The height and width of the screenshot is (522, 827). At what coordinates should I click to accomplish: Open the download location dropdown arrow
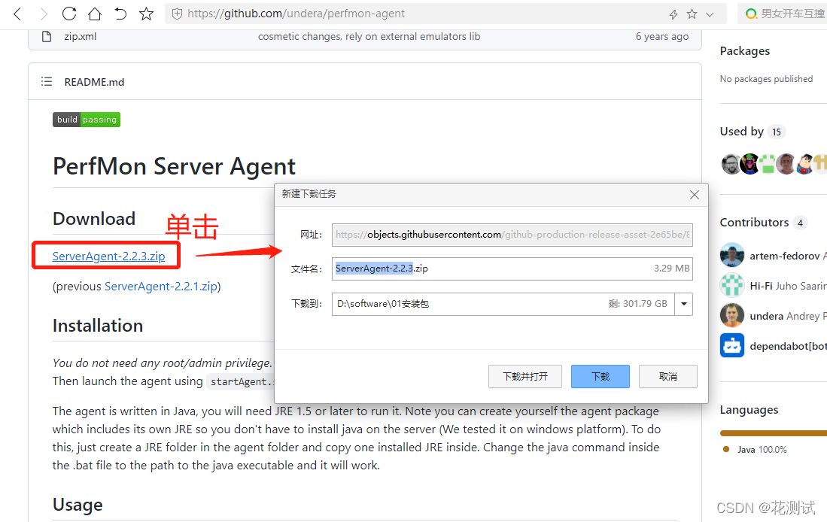tap(683, 304)
